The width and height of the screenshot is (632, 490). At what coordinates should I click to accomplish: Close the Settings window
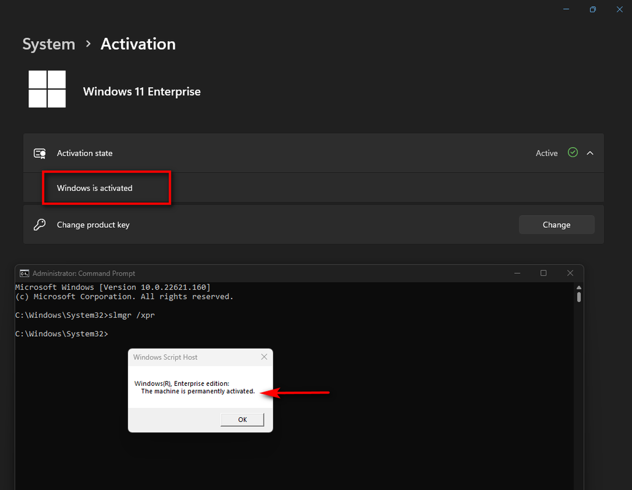coord(620,9)
